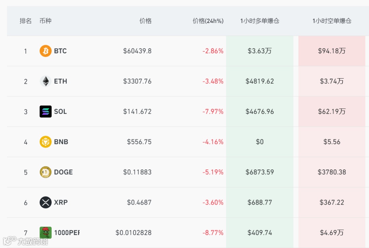The height and width of the screenshot is (248, 369).
Task: Open the ETH coin name
Action: (60, 81)
